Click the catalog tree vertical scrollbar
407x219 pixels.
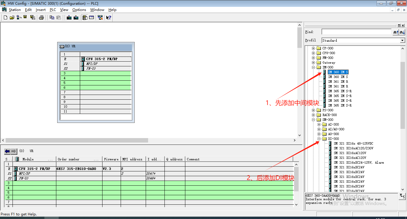403,95
